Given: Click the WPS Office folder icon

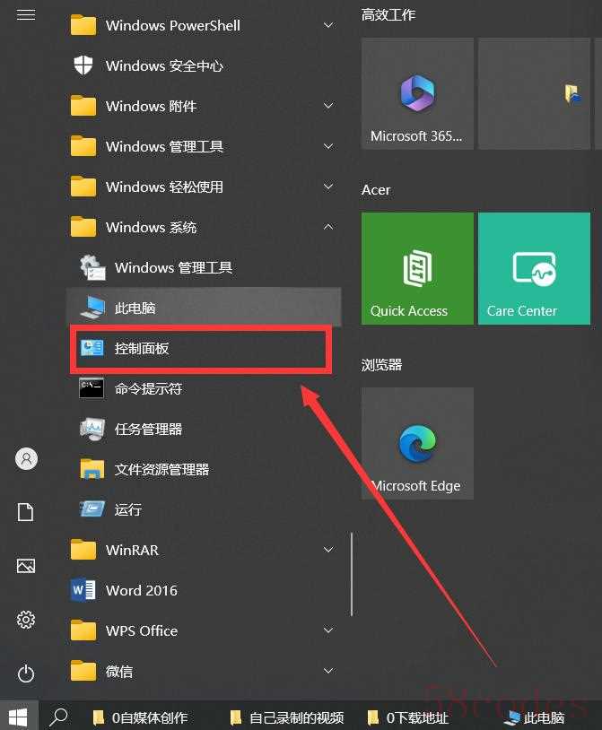Looking at the screenshot, I should point(83,630).
